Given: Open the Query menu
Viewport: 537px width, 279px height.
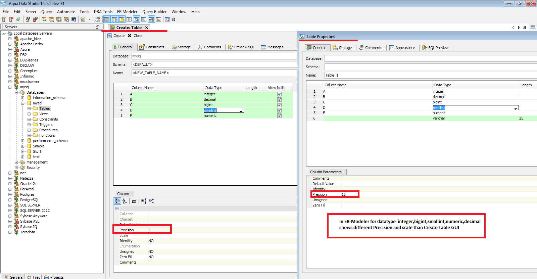Looking at the screenshot, I should (47, 12).
